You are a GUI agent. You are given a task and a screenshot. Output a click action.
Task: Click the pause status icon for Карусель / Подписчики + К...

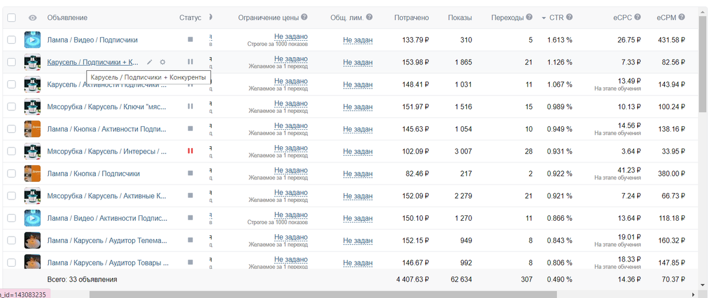tap(190, 61)
